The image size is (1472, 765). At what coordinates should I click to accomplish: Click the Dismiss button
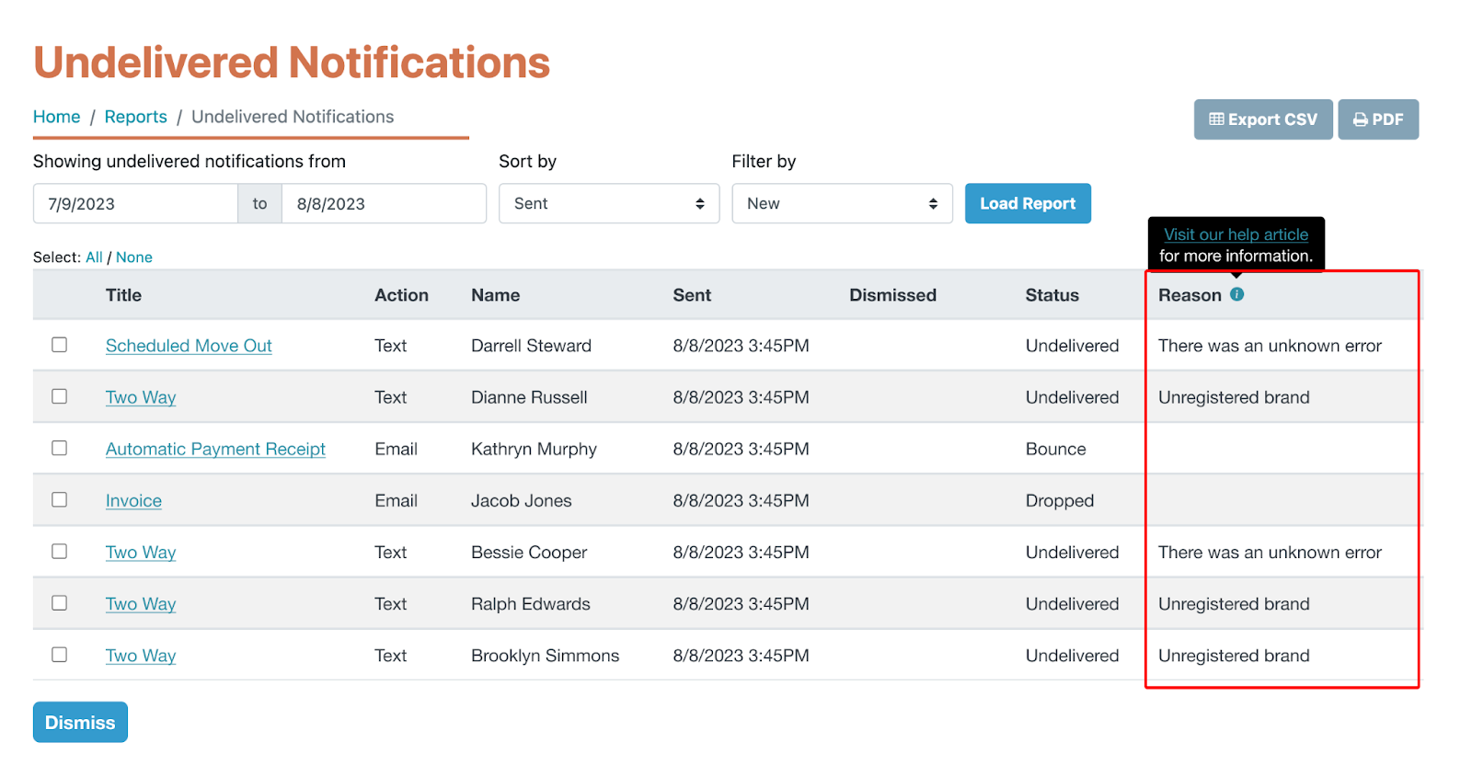[80, 723]
